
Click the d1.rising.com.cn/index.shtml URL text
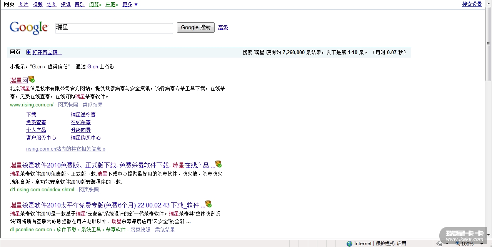(x=42, y=189)
